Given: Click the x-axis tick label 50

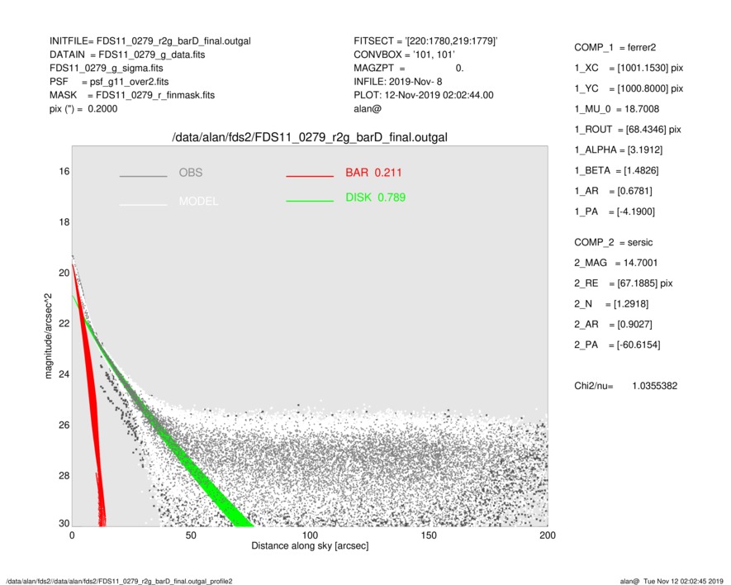Looking at the screenshot, I should tap(191, 535).
